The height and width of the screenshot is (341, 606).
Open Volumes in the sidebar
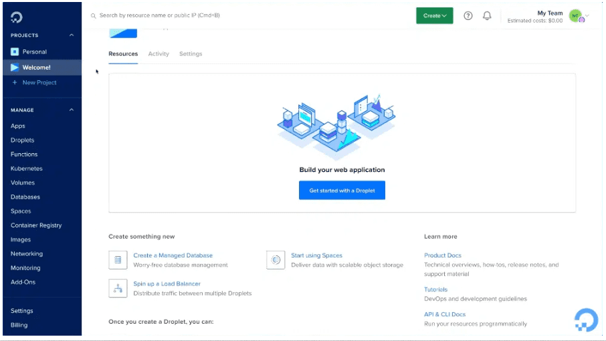[23, 183]
